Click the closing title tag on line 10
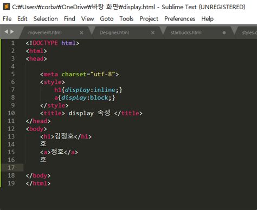257x210 pixels. [x=128, y=113]
